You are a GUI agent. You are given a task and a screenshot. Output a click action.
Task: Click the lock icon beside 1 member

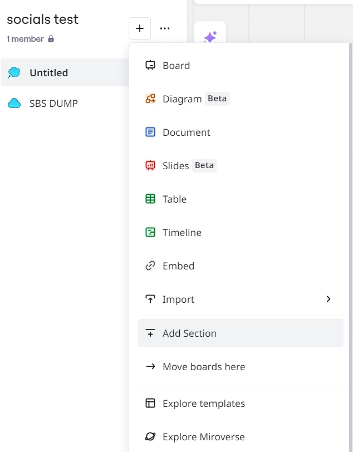click(51, 39)
